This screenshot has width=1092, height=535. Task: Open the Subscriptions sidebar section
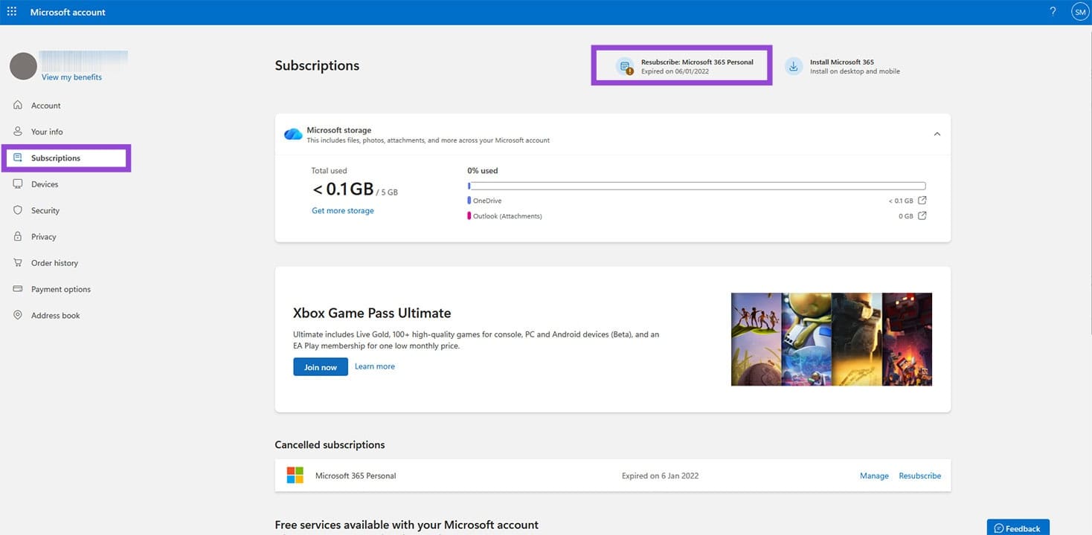pos(55,158)
